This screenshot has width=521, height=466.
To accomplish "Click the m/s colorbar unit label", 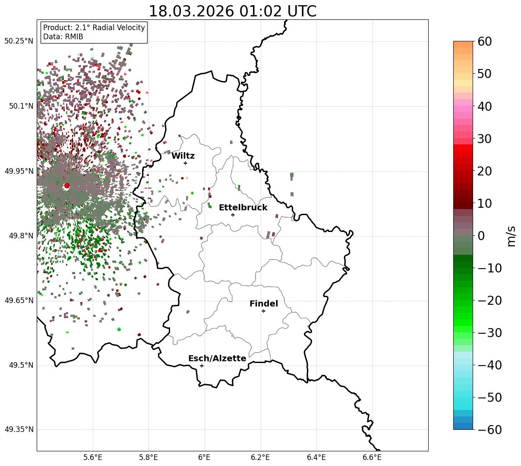I will pos(511,236).
